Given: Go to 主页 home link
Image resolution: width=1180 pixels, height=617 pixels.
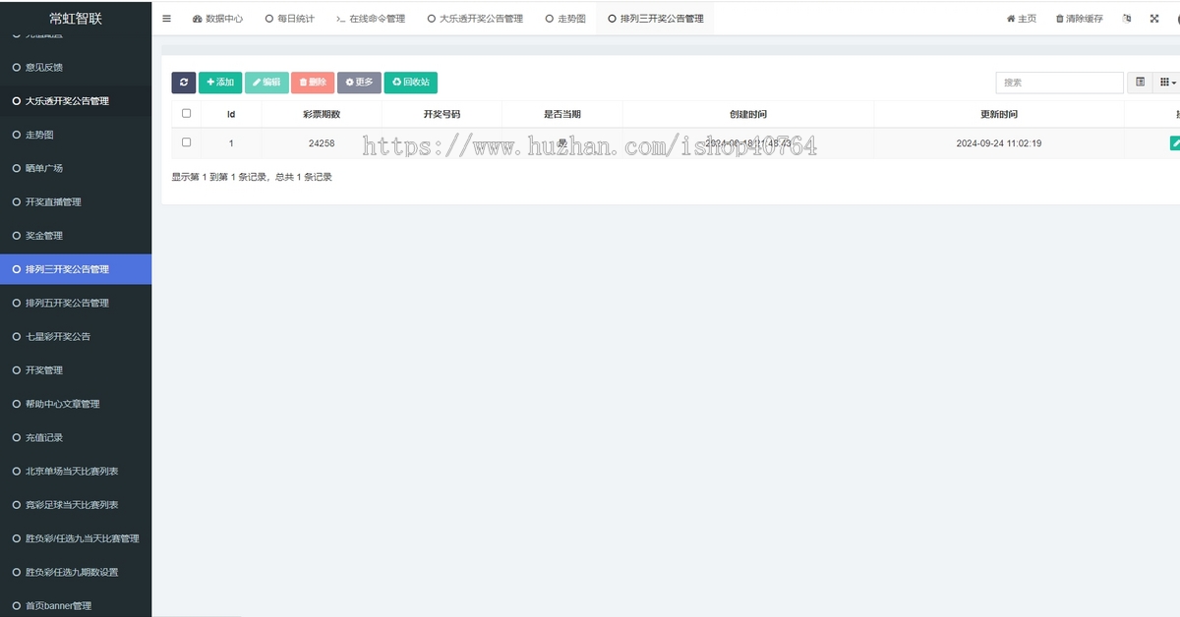Looking at the screenshot, I should pyautogui.click(x=1021, y=19).
